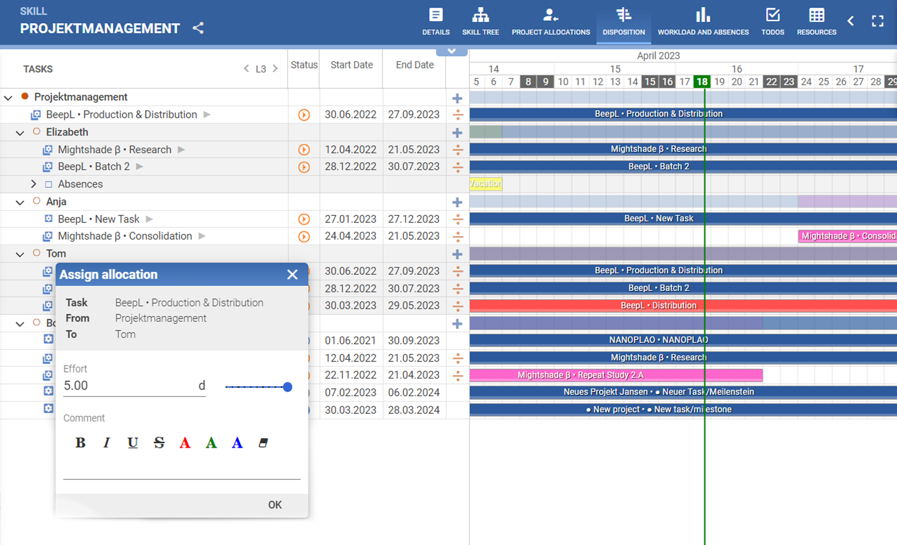Toggle Underline formatting in comment
Image resolution: width=897 pixels, height=545 pixels.
(x=133, y=443)
